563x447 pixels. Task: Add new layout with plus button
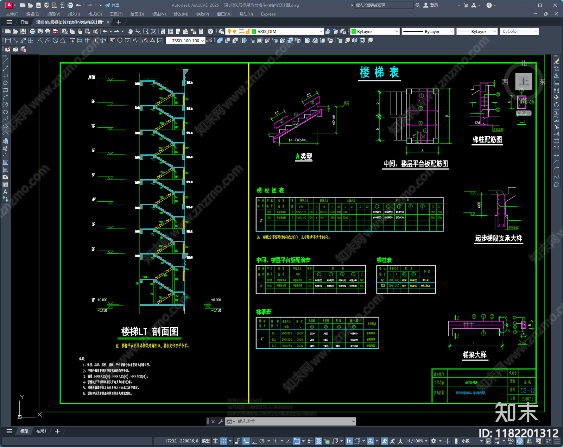coord(57,431)
